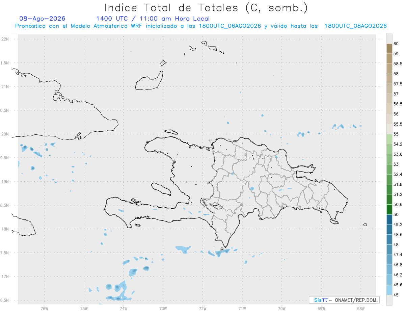
Task: Click the dark blue swatch between 50 and 49.2
Action: (x=389, y=219)
